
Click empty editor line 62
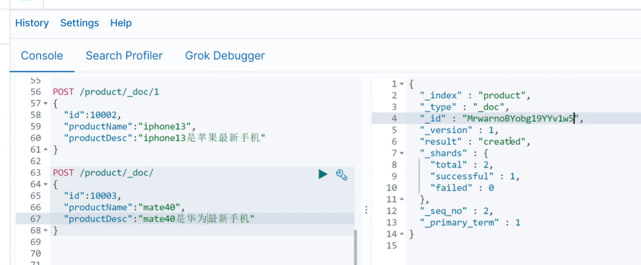coord(203,161)
